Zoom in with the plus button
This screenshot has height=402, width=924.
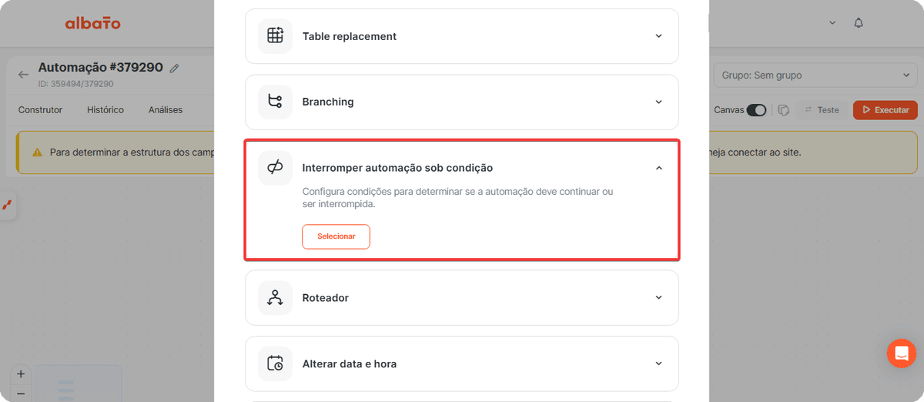coord(21,374)
